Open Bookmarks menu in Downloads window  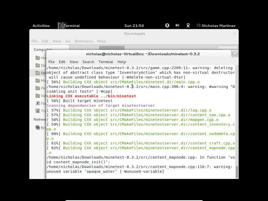coord(83,41)
